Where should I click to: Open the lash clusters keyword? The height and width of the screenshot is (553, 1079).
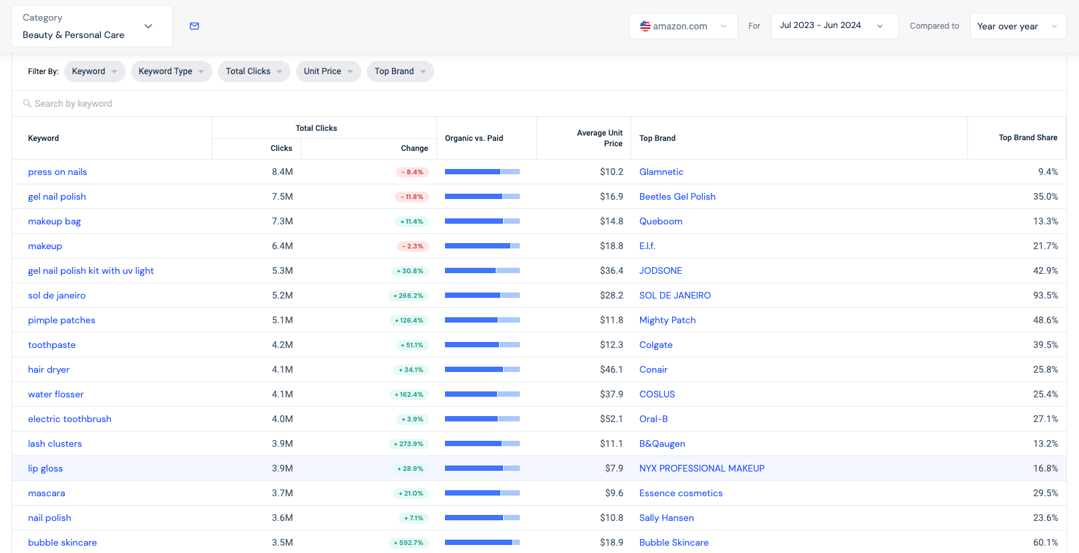[x=55, y=443]
